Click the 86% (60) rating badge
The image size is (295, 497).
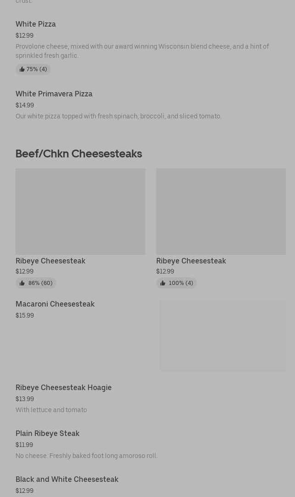(36, 283)
